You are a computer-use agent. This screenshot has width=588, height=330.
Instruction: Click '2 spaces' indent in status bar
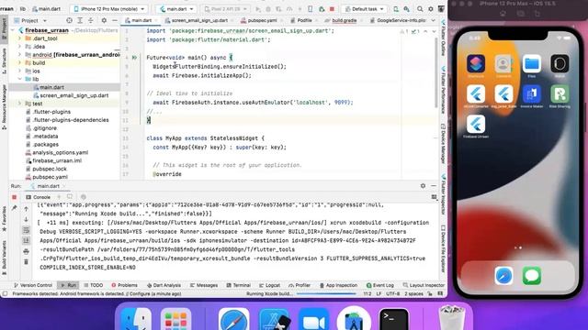click(x=413, y=293)
